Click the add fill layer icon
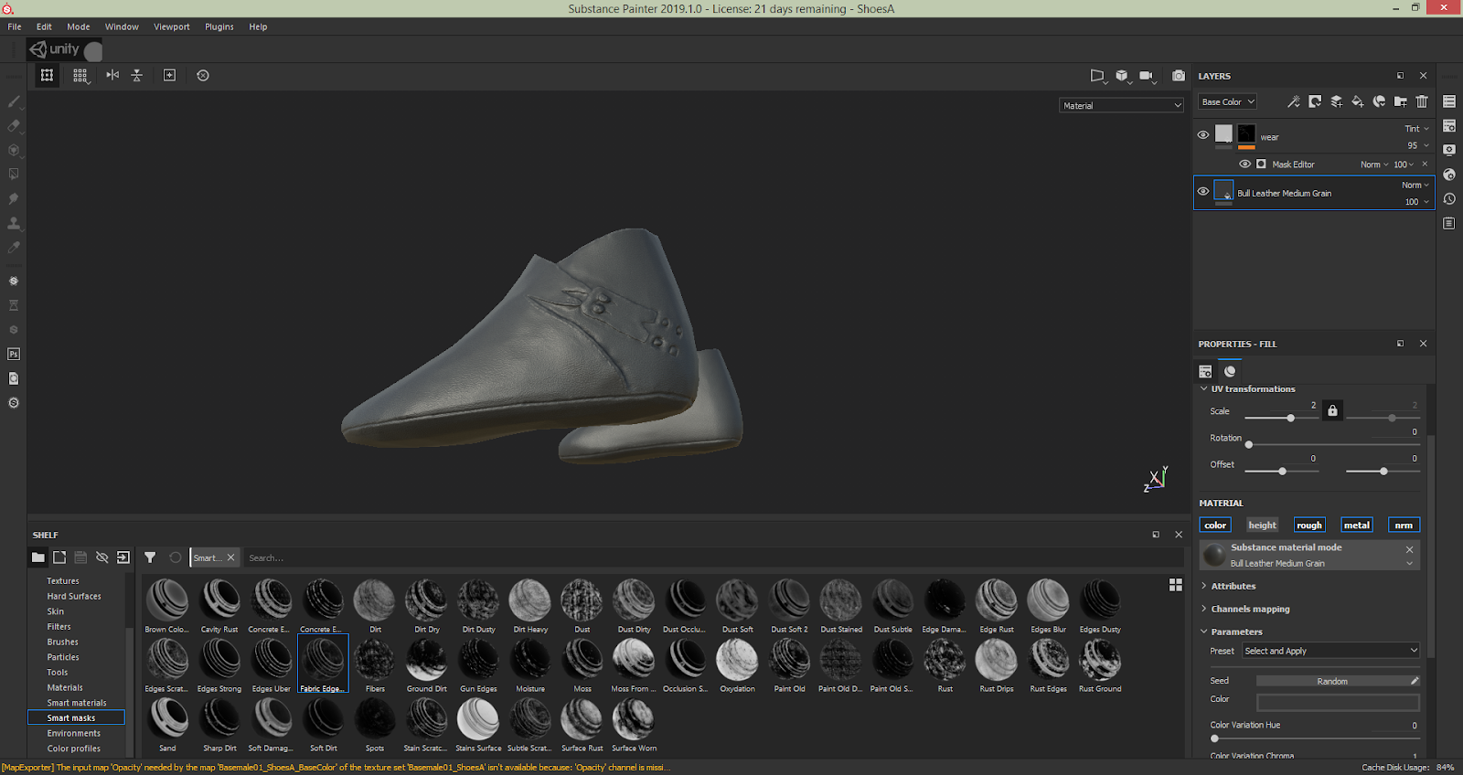Screen dimensions: 1463x775 pyautogui.click(x=1358, y=101)
